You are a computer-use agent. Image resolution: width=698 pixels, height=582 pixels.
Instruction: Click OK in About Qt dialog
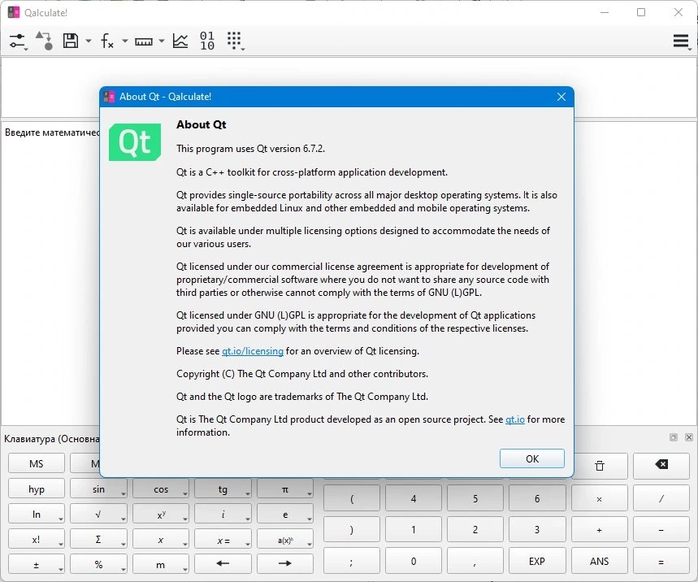click(532, 458)
